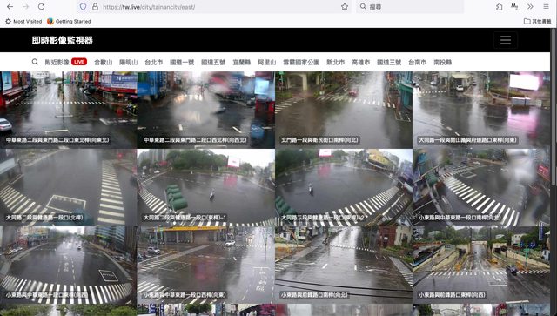Go to 陽明山 cameras
Image resolution: width=557 pixels, height=316 pixels.
tap(128, 62)
